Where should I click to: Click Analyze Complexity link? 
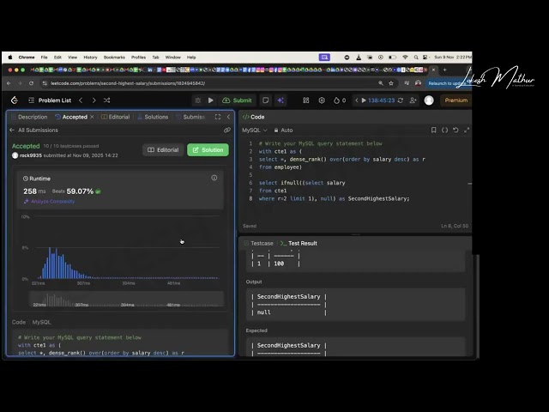50,202
